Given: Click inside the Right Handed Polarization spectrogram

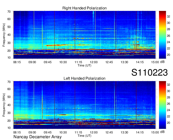Looking at the screenshot, I should click(x=84, y=35).
